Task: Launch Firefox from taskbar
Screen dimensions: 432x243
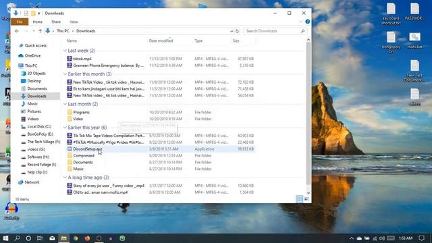Action: (x=87, y=238)
